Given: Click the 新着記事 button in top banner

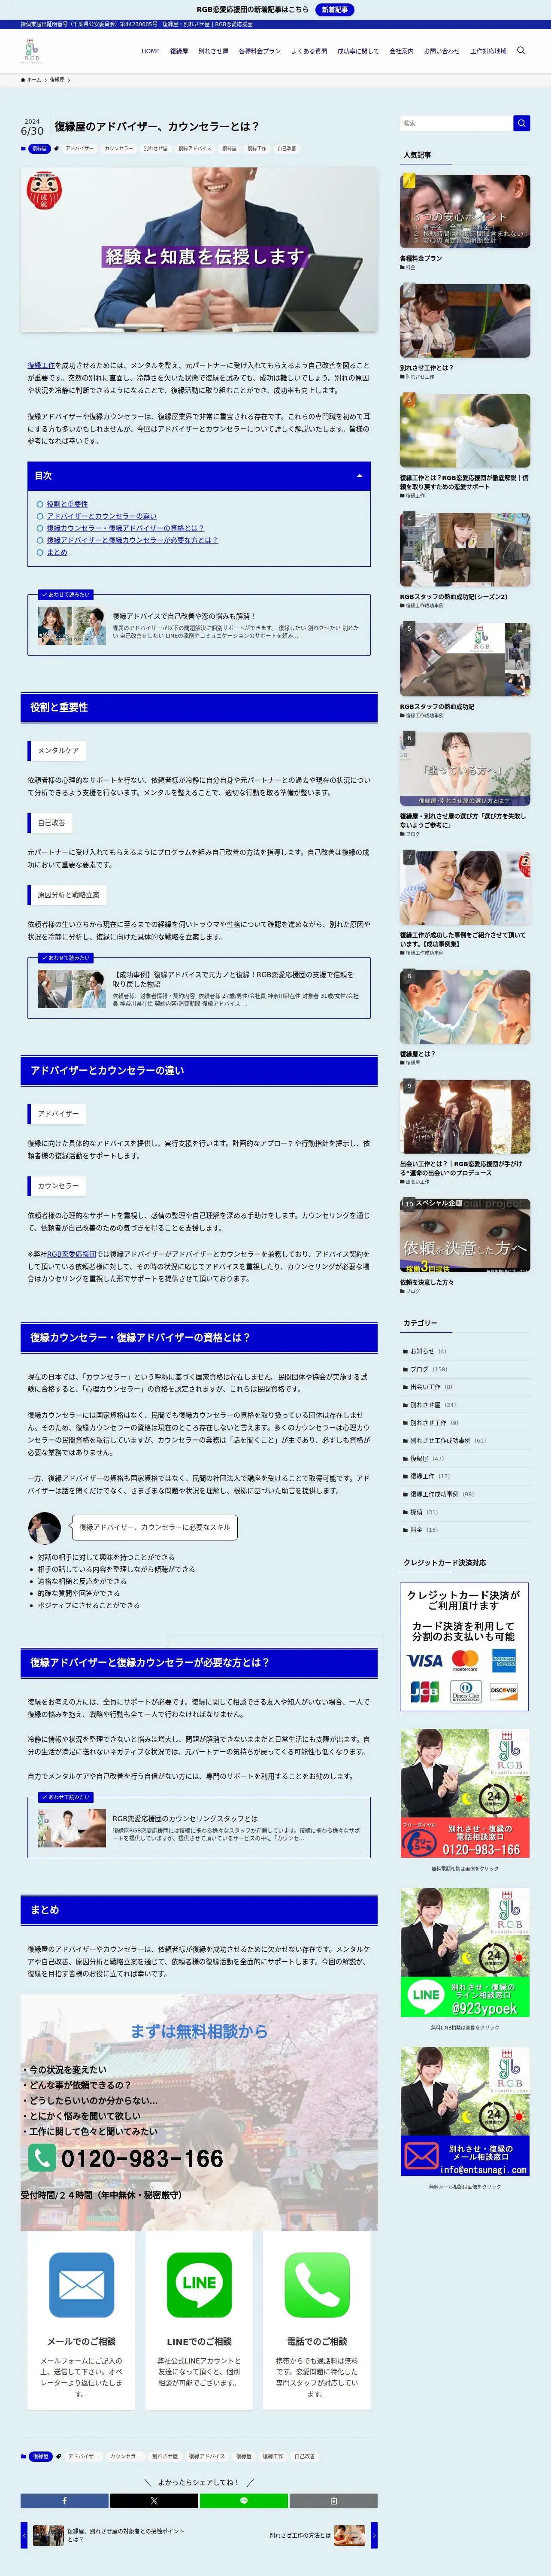Looking at the screenshot, I should coord(335,9).
